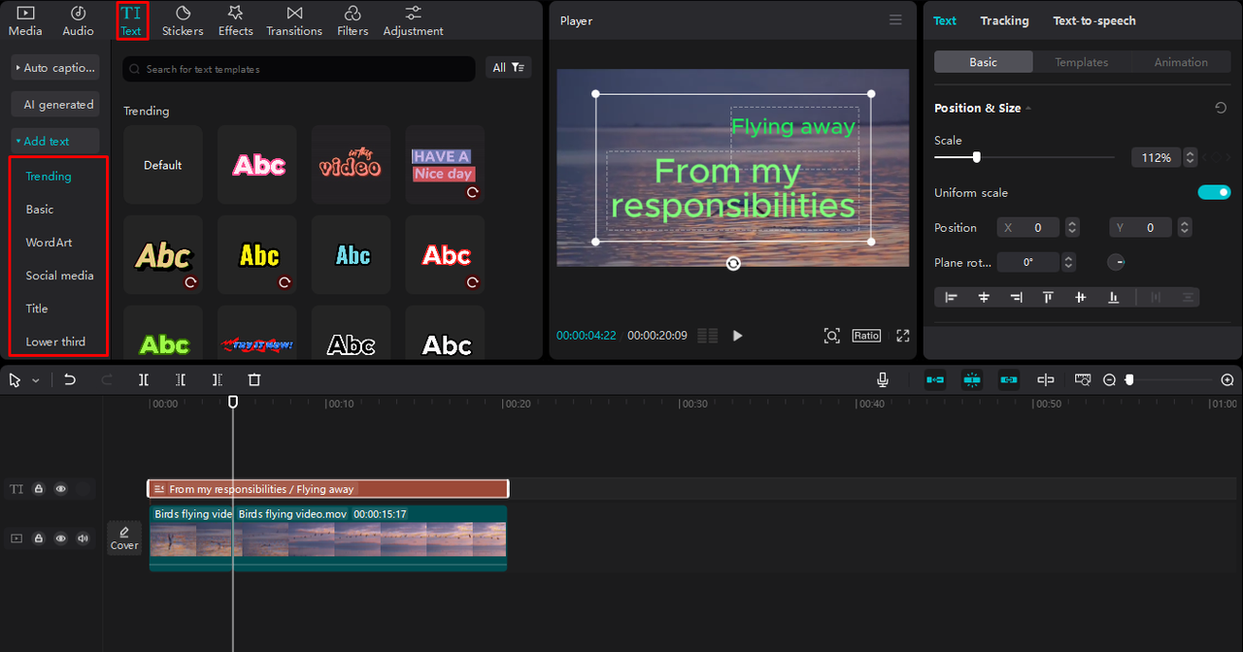
Task: Align text vertical center icon
Action: pos(1081,298)
